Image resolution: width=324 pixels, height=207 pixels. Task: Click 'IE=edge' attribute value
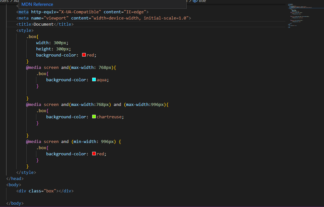click(x=135, y=12)
